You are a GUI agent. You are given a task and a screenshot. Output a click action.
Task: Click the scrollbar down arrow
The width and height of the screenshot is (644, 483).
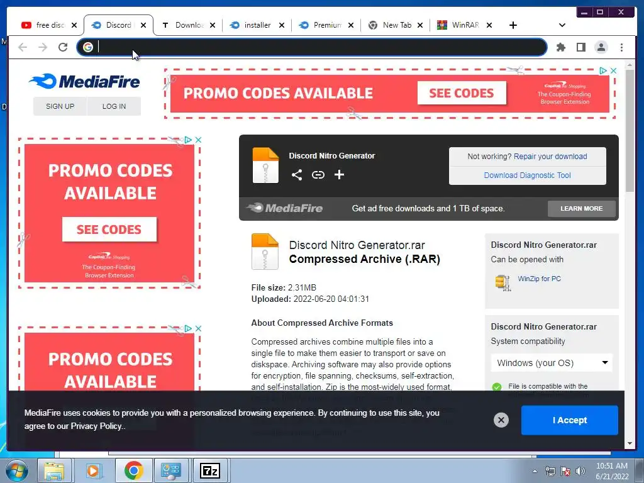630,443
